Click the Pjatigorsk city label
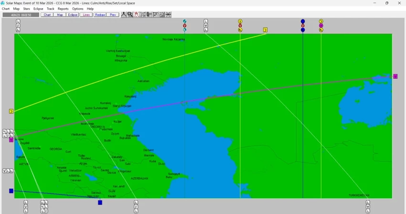 (x=48, y=118)
